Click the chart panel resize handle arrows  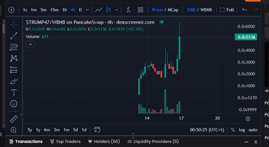point(133,136)
